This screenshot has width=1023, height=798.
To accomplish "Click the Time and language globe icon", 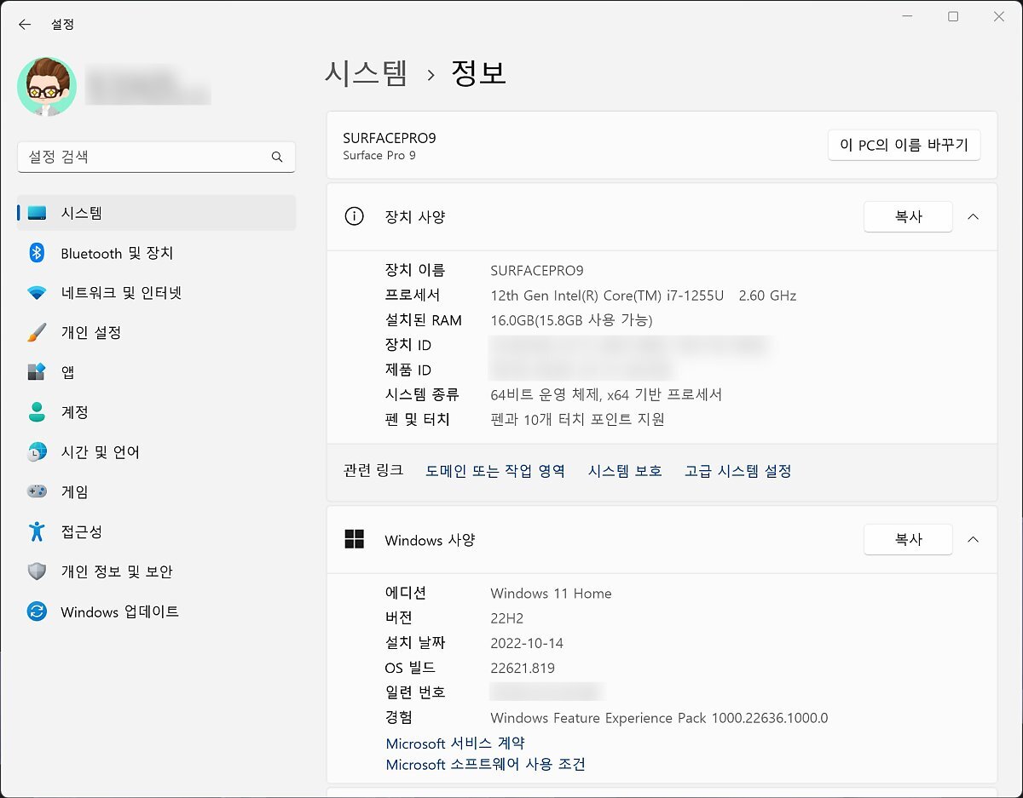I will pos(37,452).
